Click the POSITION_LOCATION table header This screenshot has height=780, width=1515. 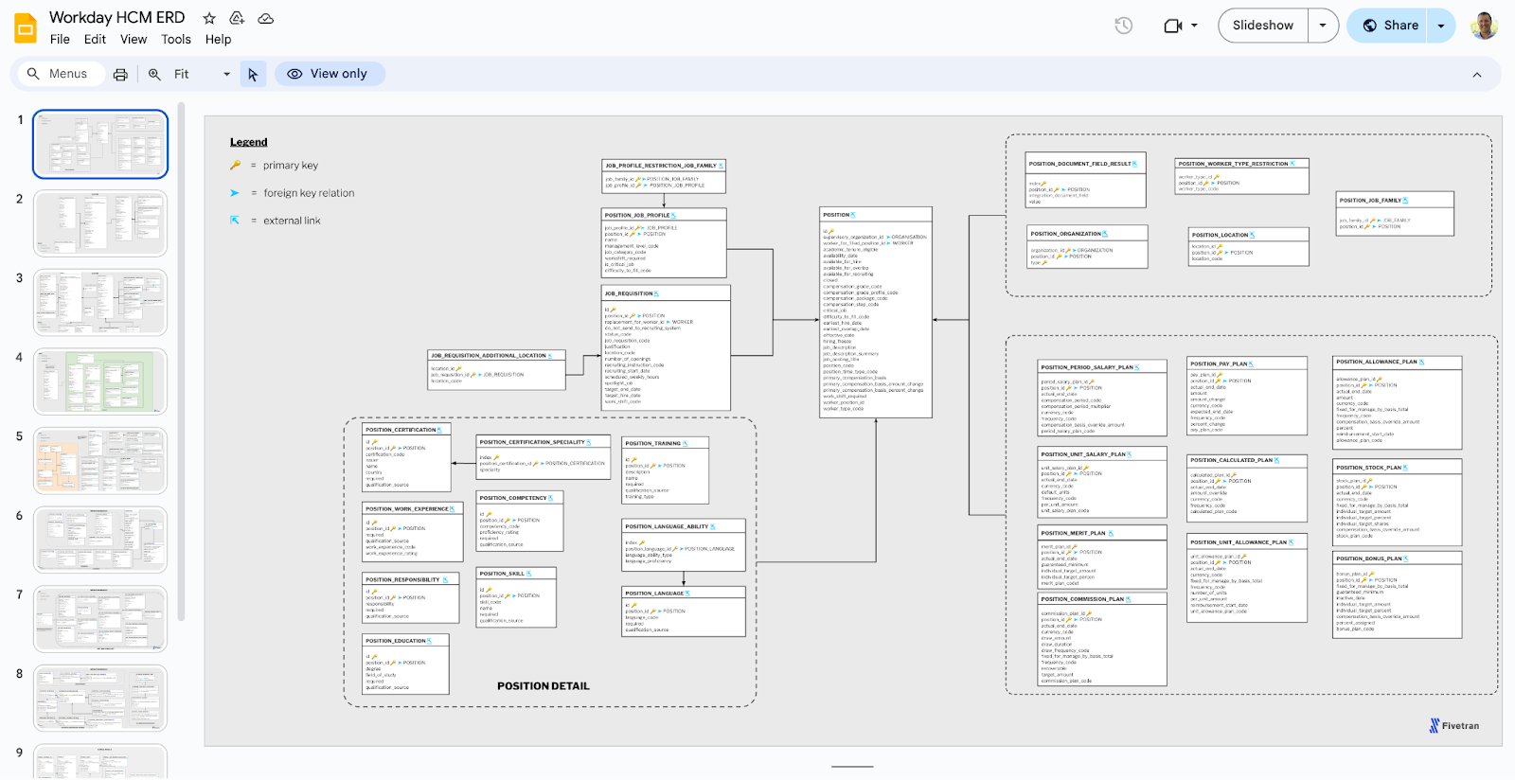click(x=1248, y=235)
